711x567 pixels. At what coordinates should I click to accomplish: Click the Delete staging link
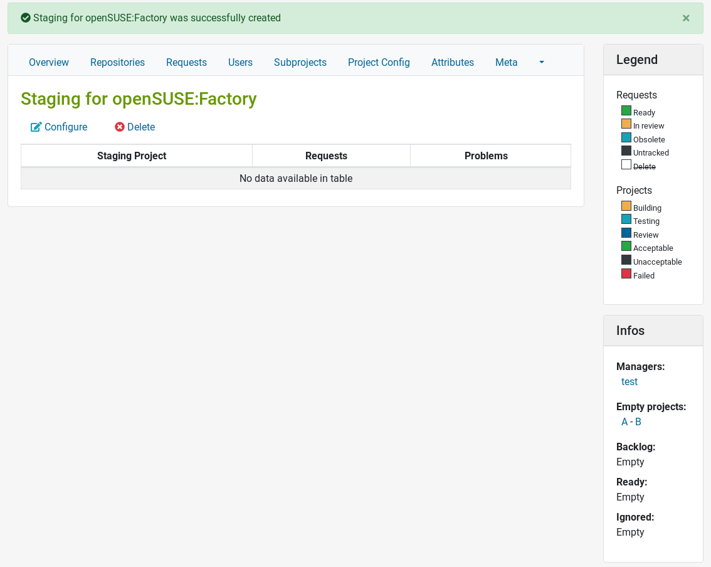tap(135, 127)
